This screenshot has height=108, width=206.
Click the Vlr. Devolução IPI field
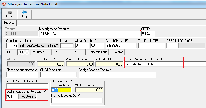click(x=89, y=90)
